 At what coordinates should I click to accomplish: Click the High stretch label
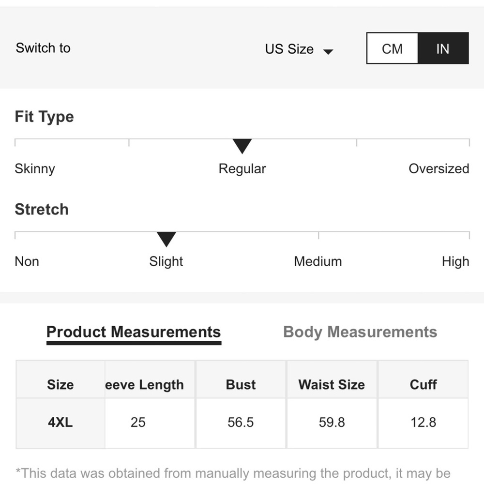pos(455,261)
